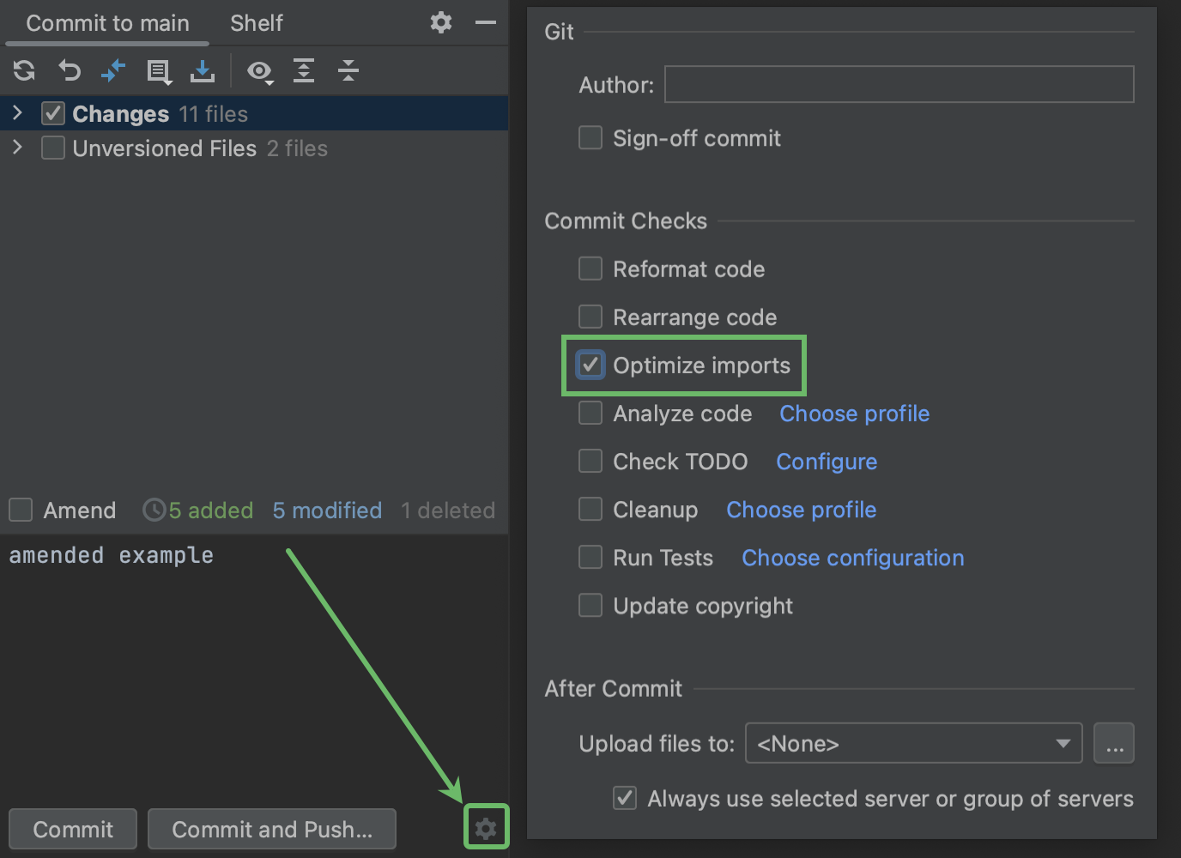Enable the Run Tests commit check
Screen dimensions: 1181x858
click(590, 557)
